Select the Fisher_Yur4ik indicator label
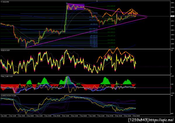Image resolution: width=175 pixels, height=123 pixels. pos(7,77)
